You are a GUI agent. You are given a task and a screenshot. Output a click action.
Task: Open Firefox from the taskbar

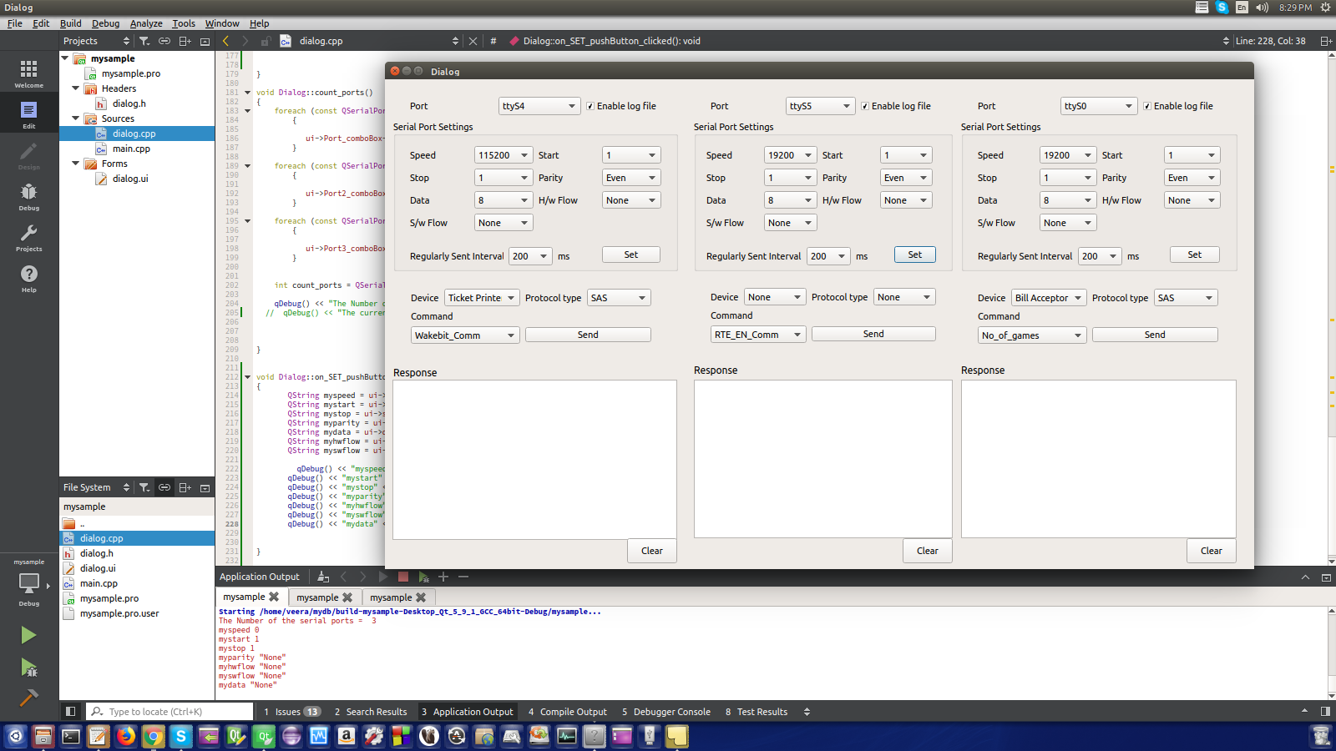tap(125, 736)
